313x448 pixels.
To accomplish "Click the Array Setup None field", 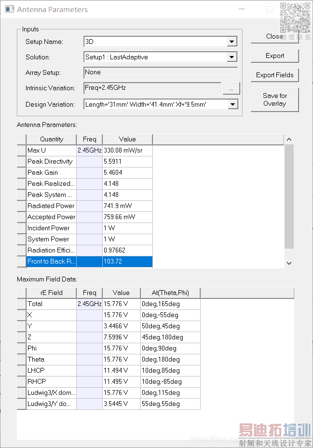I will pyautogui.click(x=161, y=72).
